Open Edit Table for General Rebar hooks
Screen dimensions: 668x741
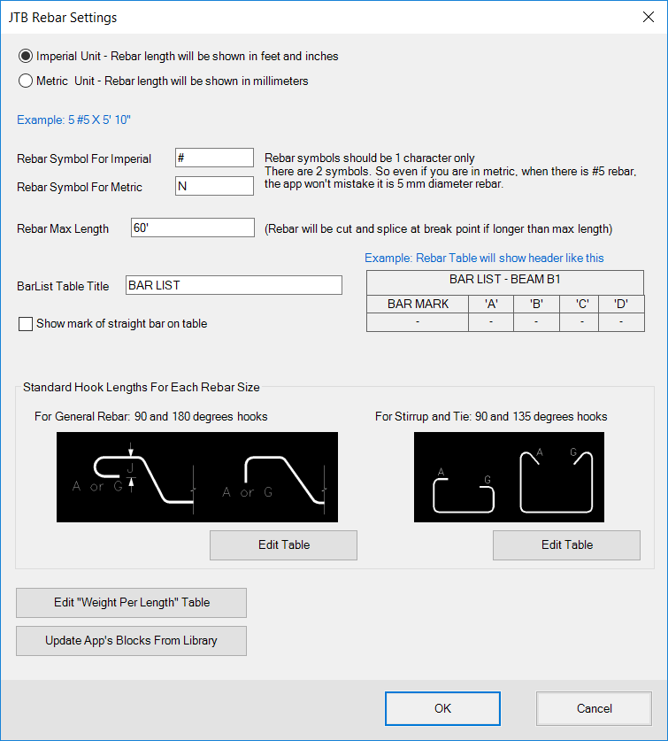[283, 544]
